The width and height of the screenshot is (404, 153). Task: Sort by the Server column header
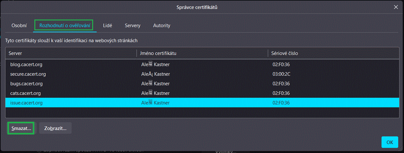(71, 53)
